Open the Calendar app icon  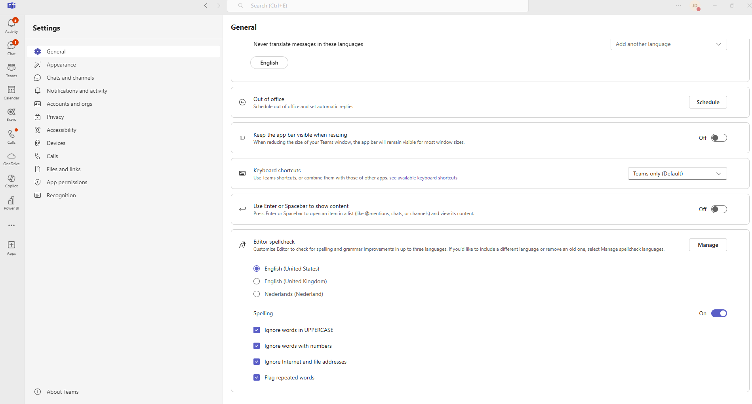11,92
